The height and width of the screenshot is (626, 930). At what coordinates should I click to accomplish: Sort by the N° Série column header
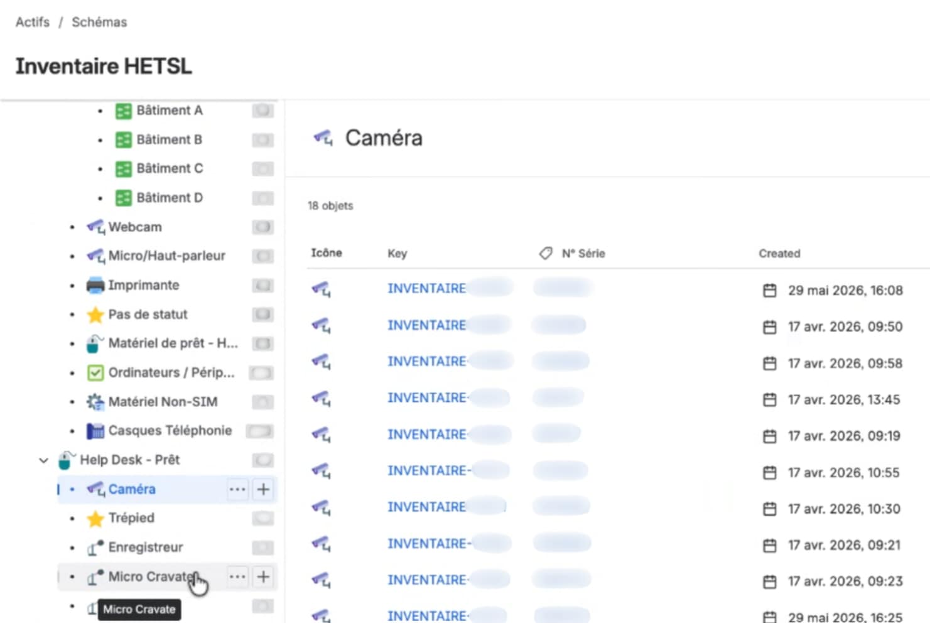tap(583, 254)
